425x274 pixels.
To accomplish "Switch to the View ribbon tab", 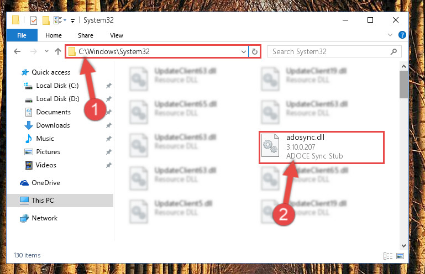I will [117, 35].
